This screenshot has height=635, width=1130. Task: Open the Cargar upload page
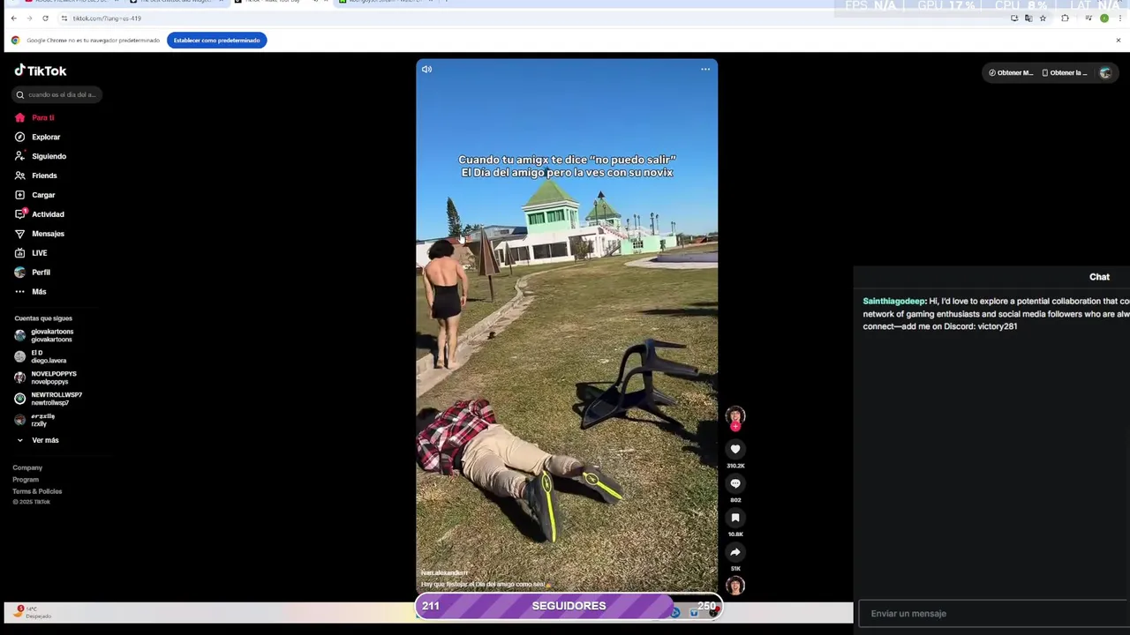[34, 195]
